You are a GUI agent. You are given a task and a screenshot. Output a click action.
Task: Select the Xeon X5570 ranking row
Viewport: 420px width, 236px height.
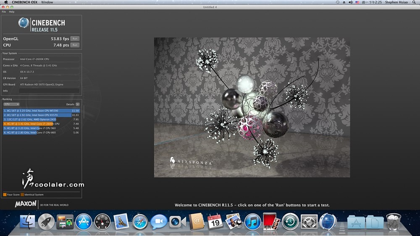41,115
